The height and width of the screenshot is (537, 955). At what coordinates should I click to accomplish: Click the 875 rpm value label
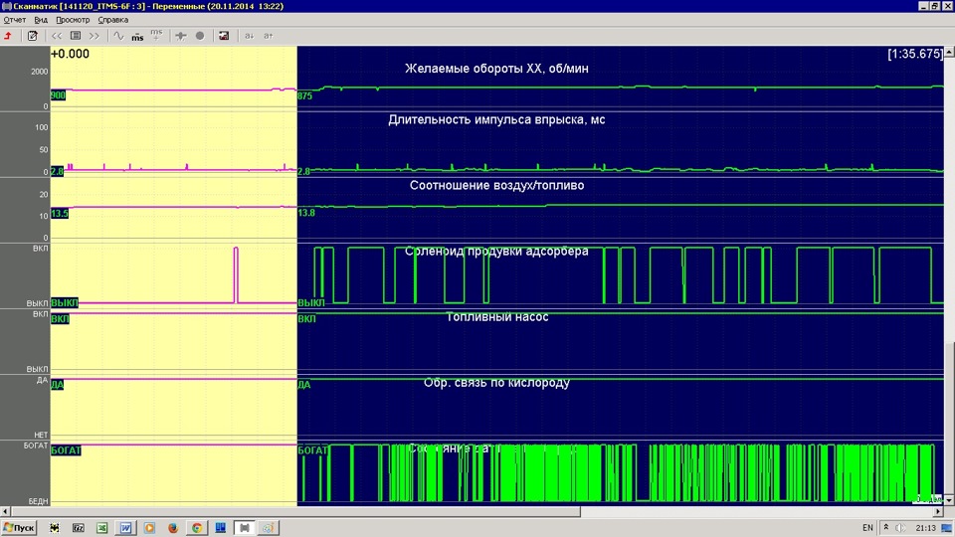pyautogui.click(x=304, y=96)
